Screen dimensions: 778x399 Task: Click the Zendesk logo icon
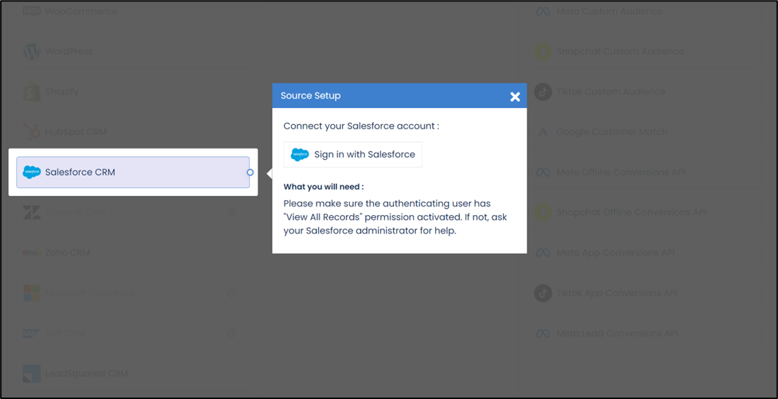point(32,212)
